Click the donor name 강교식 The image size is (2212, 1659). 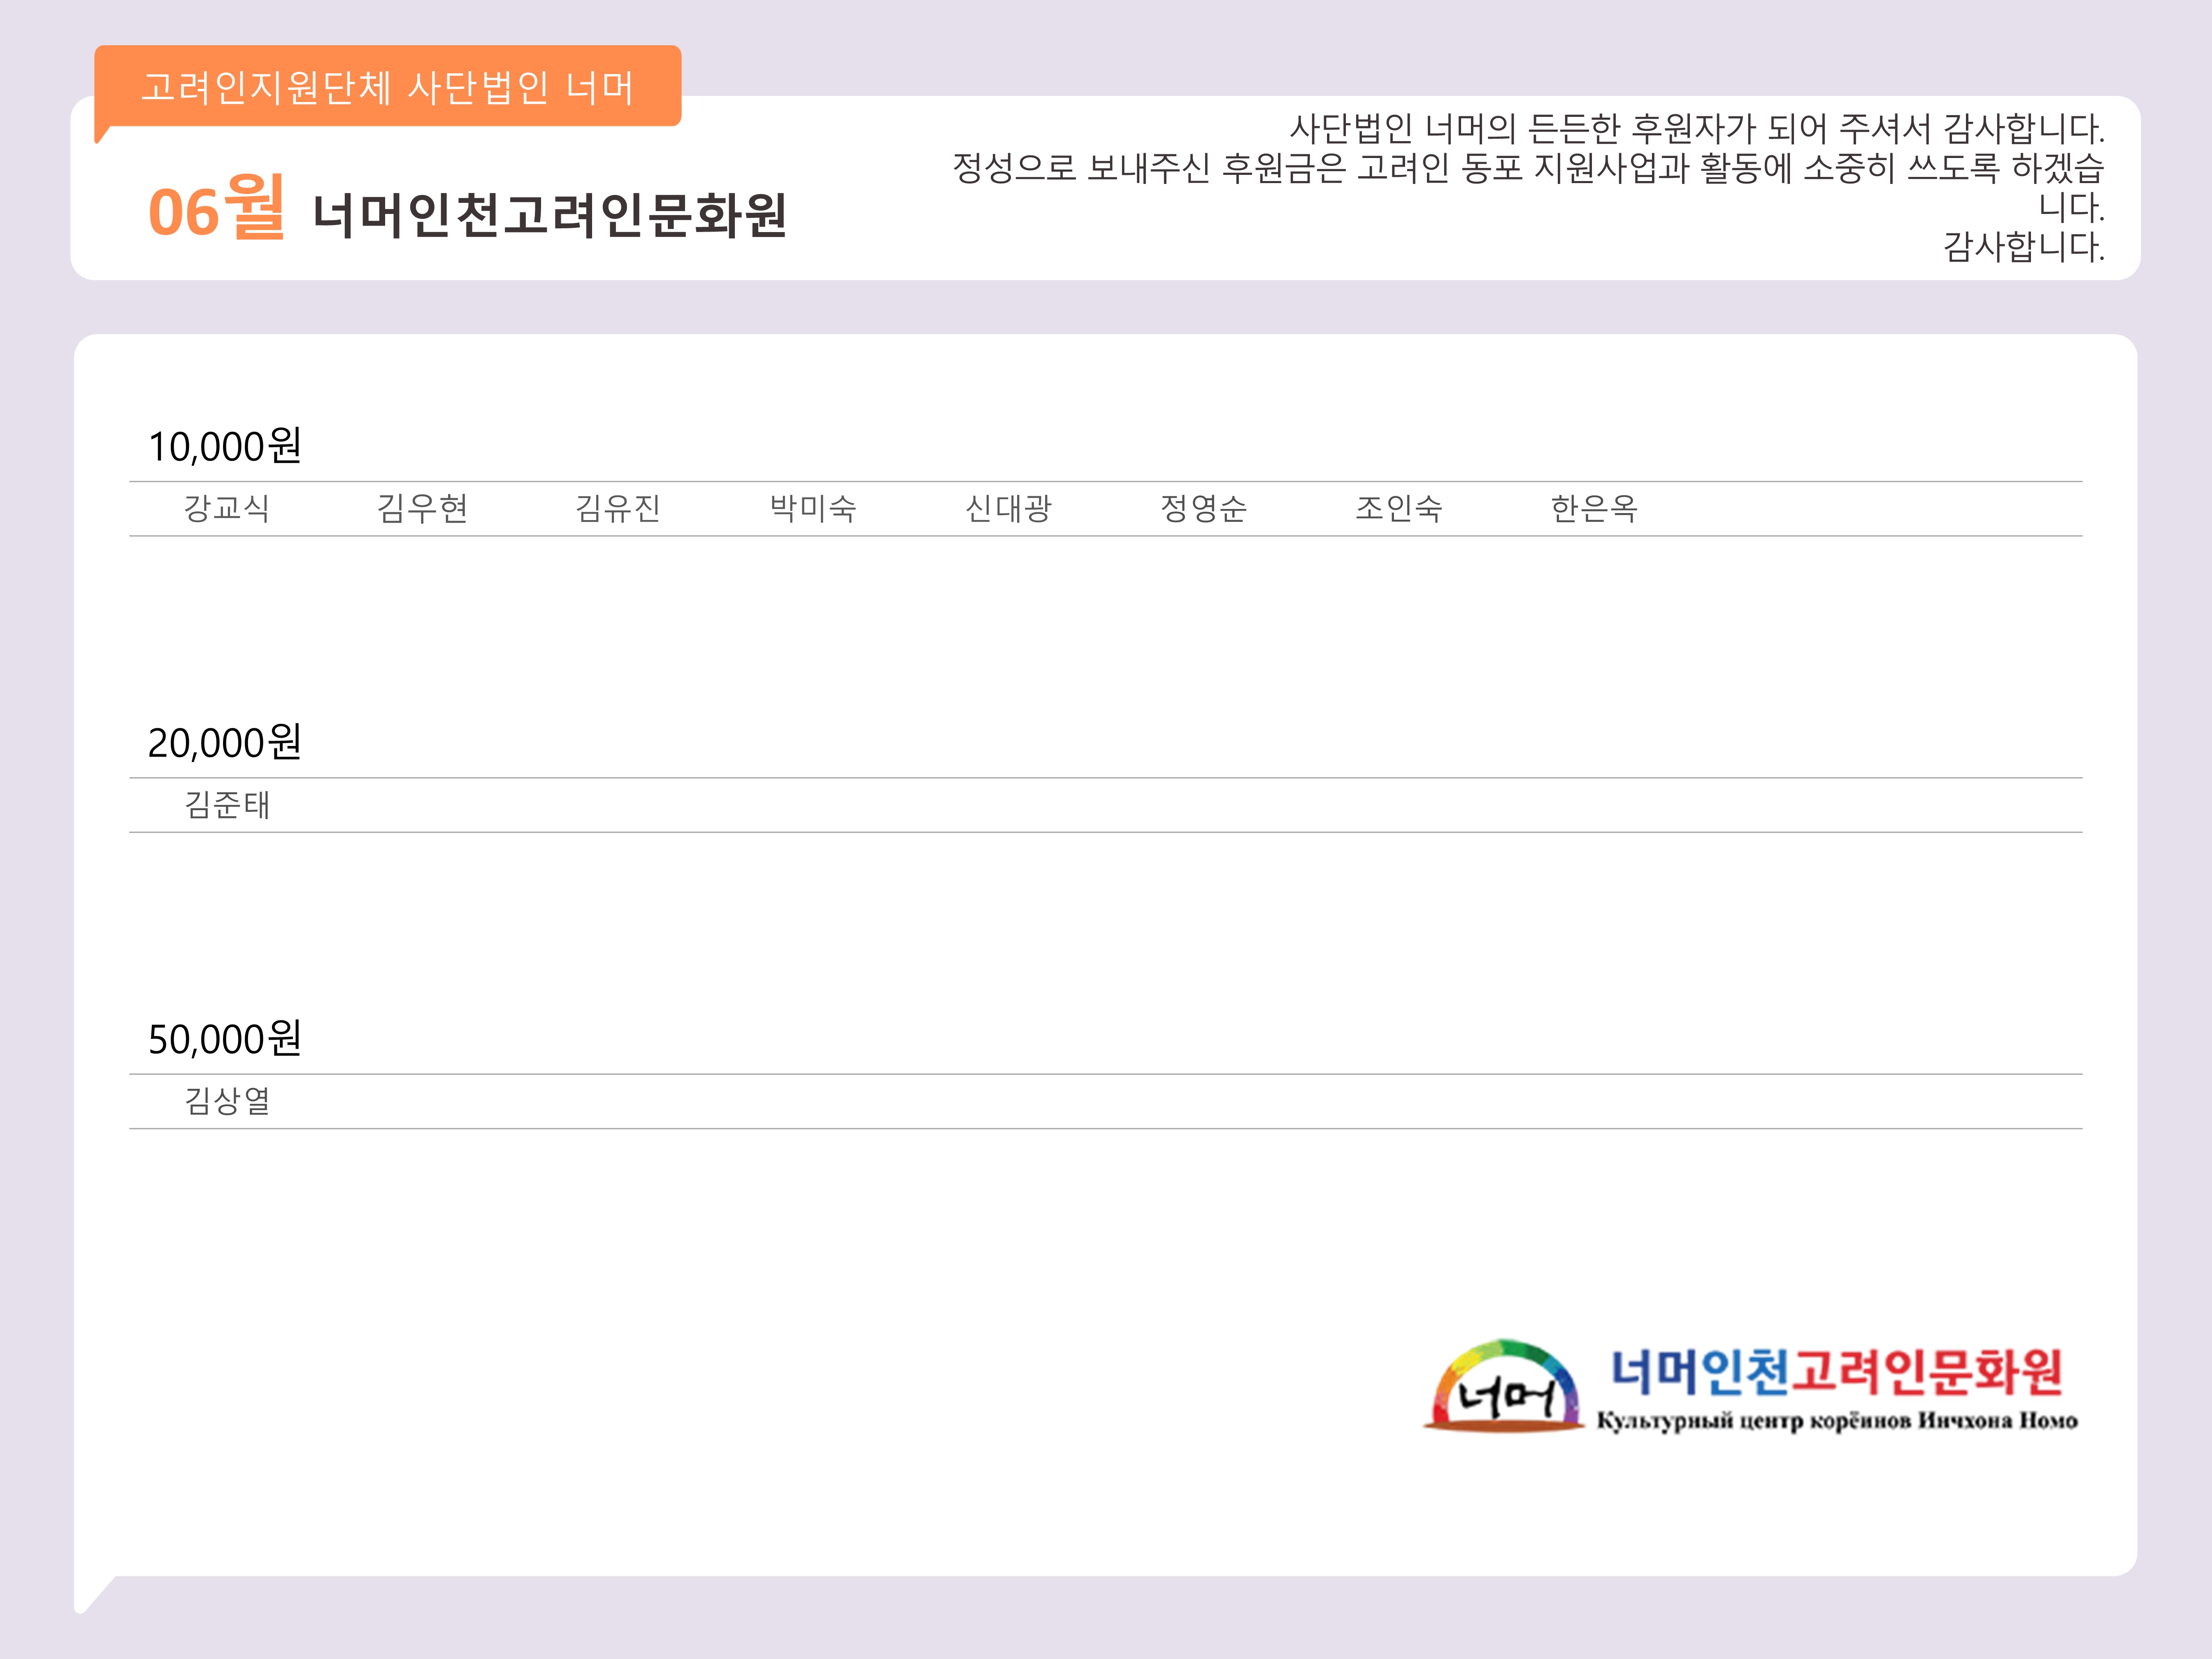click(227, 509)
